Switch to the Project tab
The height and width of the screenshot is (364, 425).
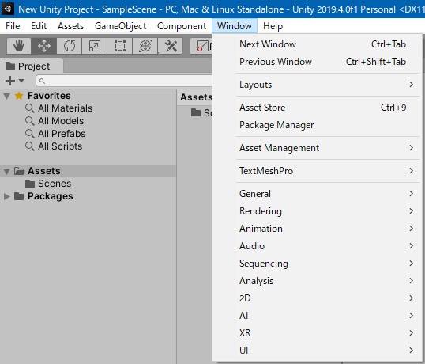pyautogui.click(x=32, y=66)
